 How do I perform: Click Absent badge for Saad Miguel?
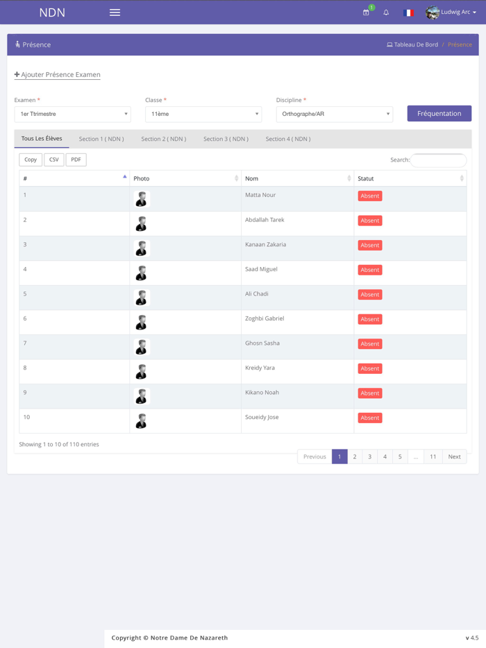(x=370, y=270)
